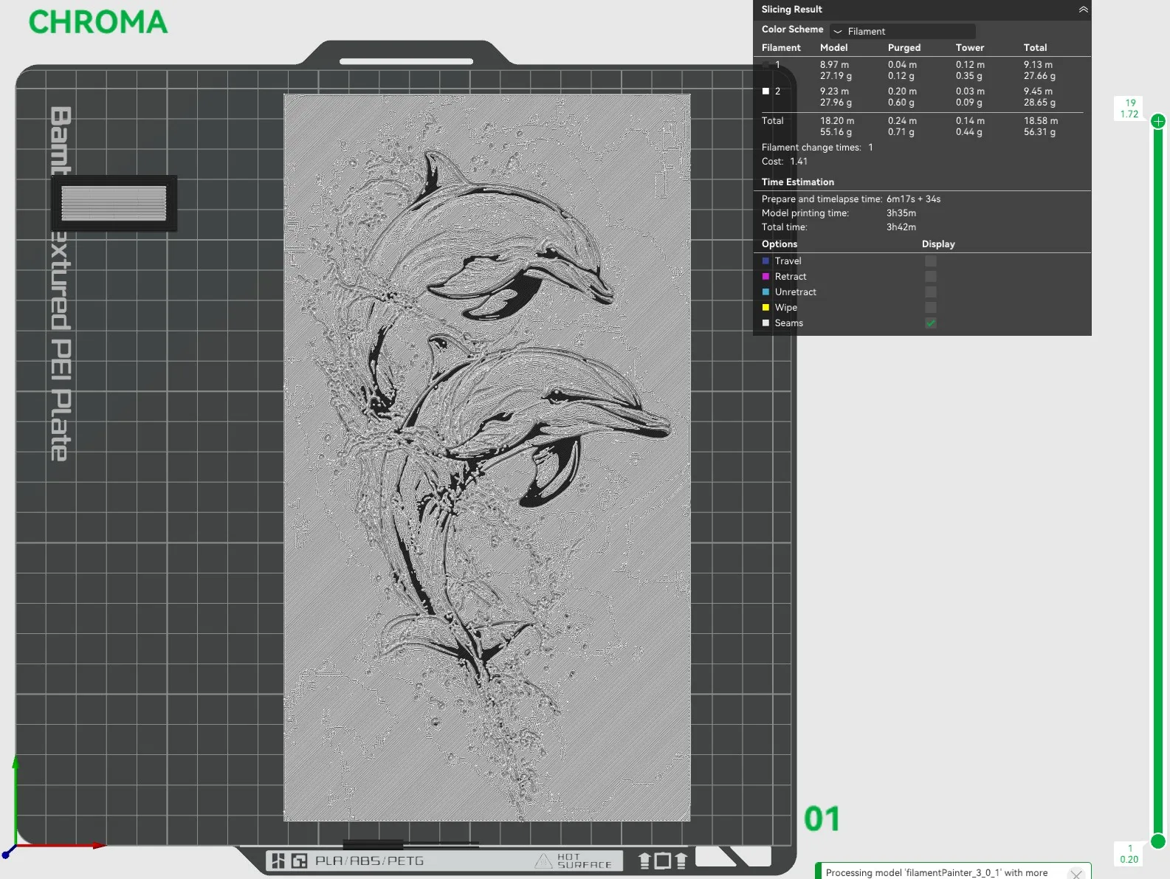1170x879 pixels.
Task: Click the Processing model notification text
Action: pos(936,873)
